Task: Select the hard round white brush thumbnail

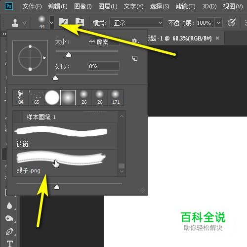Action: click(52, 97)
